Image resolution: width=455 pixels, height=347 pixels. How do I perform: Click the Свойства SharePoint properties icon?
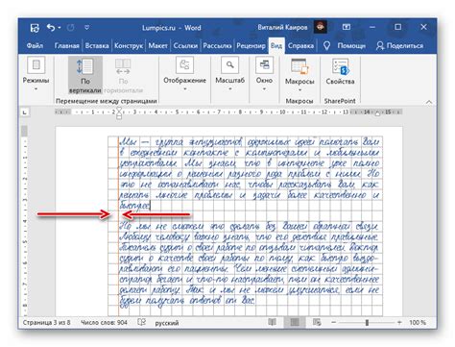coord(340,66)
